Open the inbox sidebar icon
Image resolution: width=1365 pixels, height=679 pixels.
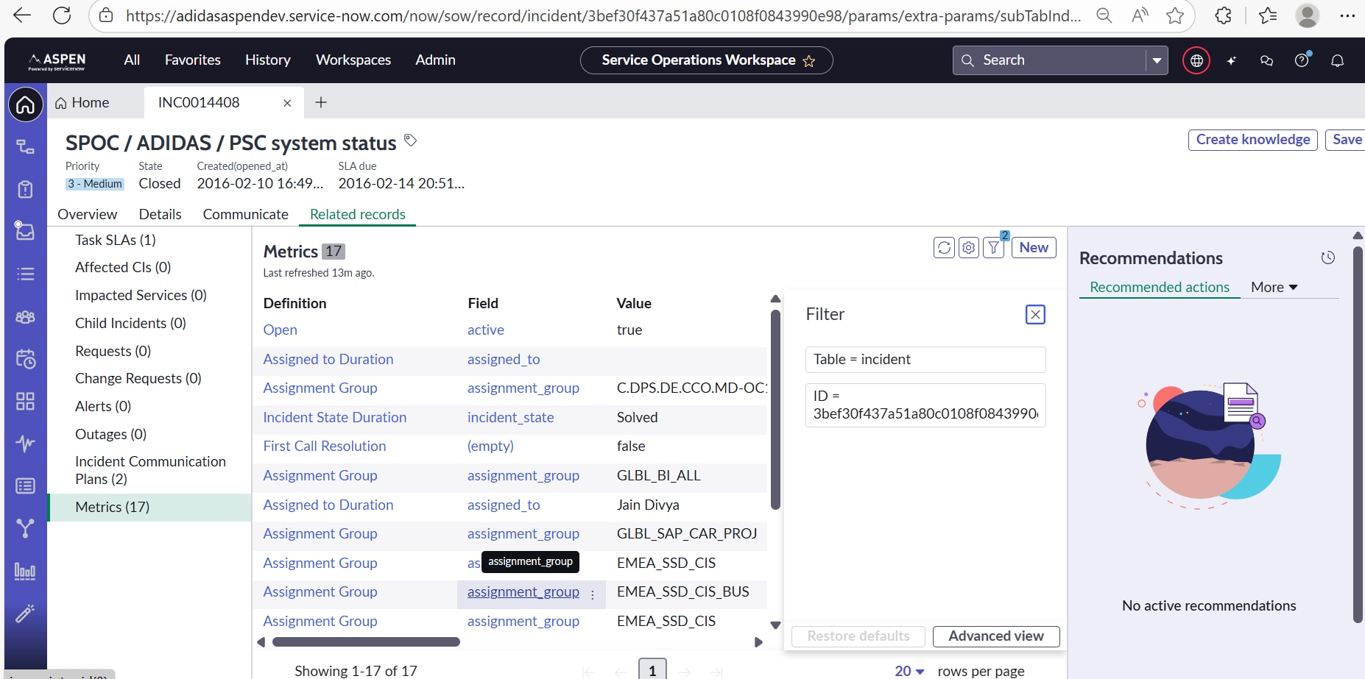pos(25,231)
